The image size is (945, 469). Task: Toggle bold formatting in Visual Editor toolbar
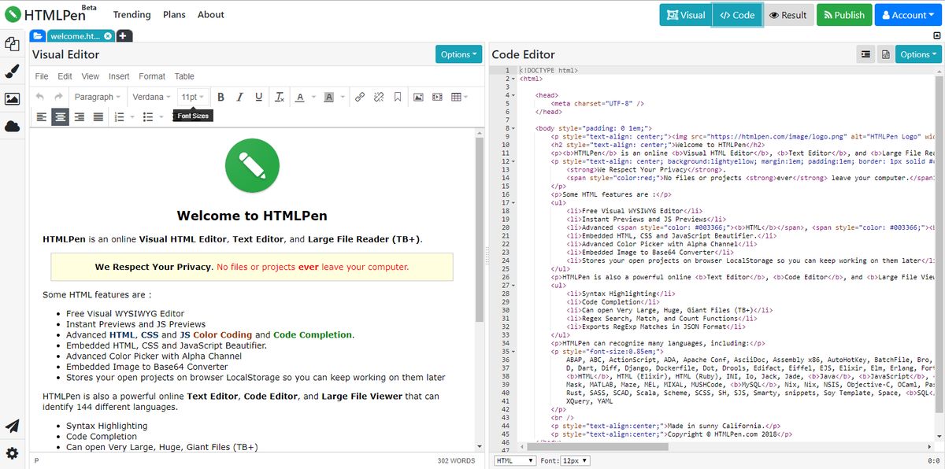[220, 97]
